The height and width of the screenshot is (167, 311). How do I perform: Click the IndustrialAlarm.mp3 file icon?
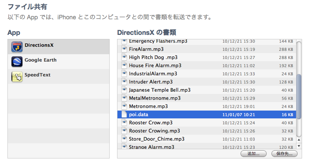point(124,73)
